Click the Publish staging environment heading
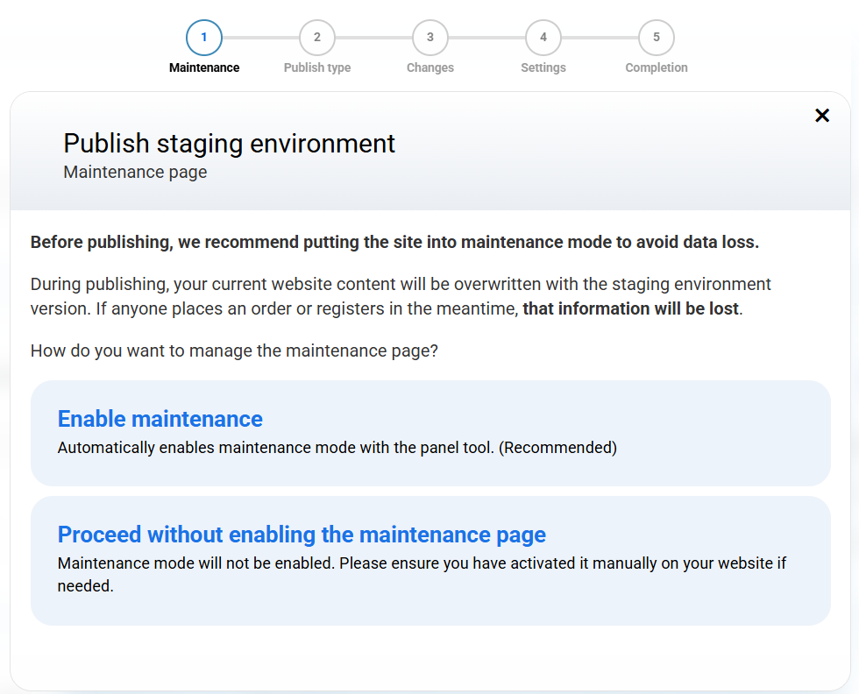 coord(230,143)
